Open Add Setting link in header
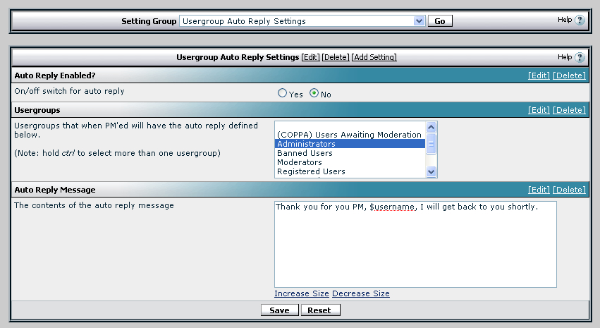The width and height of the screenshot is (600, 328). click(374, 57)
